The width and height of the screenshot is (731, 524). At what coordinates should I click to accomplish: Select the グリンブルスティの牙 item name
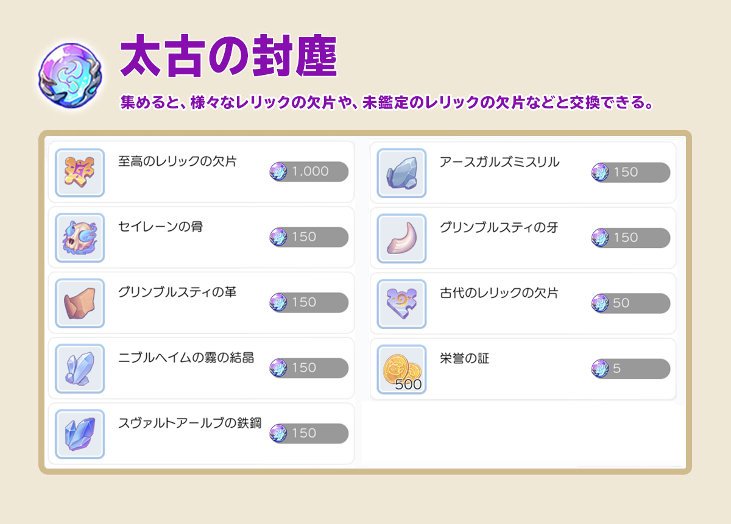pyautogui.click(x=499, y=227)
